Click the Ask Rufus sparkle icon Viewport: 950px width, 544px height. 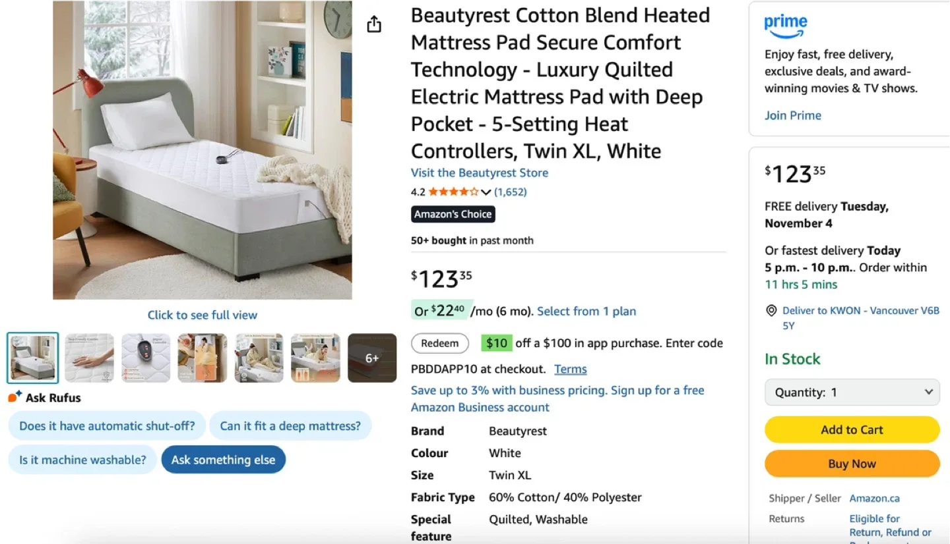pyautogui.click(x=11, y=396)
